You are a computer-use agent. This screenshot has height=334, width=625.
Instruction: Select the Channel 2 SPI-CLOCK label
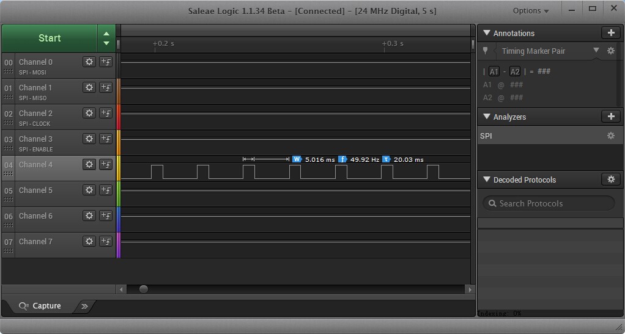click(x=35, y=124)
